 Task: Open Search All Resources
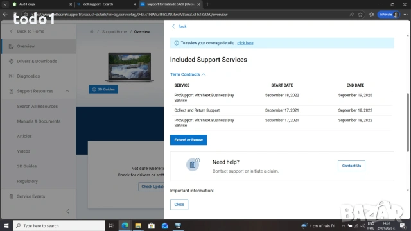tap(37, 107)
